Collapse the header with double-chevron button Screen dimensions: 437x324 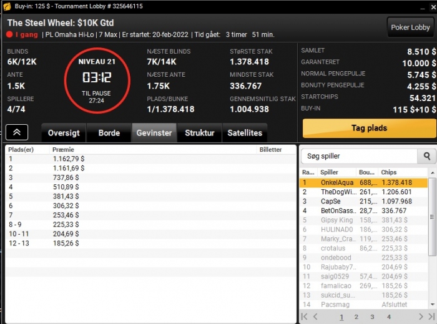click(x=17, y=132)
